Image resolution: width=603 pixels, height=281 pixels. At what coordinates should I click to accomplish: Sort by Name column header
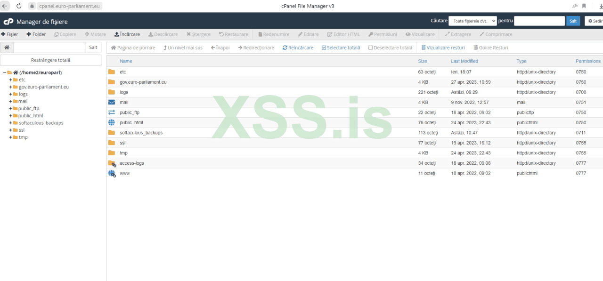(x=126, y=61)
